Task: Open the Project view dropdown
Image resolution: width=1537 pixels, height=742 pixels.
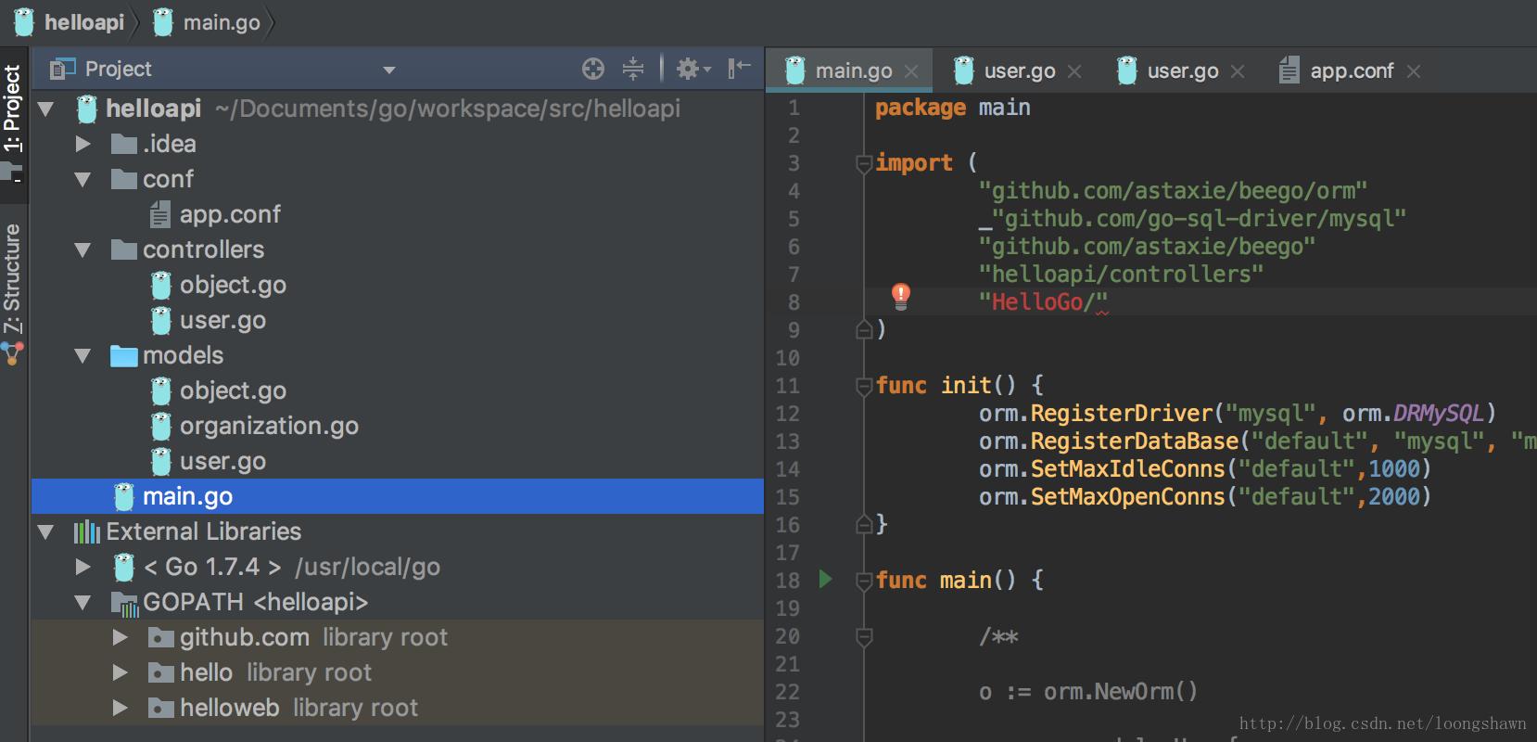Action: [389, 70]
